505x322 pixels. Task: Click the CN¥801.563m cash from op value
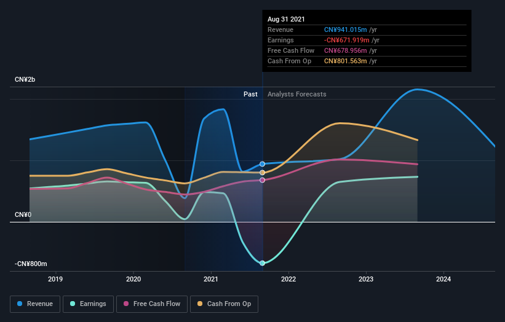coord(345,61)
